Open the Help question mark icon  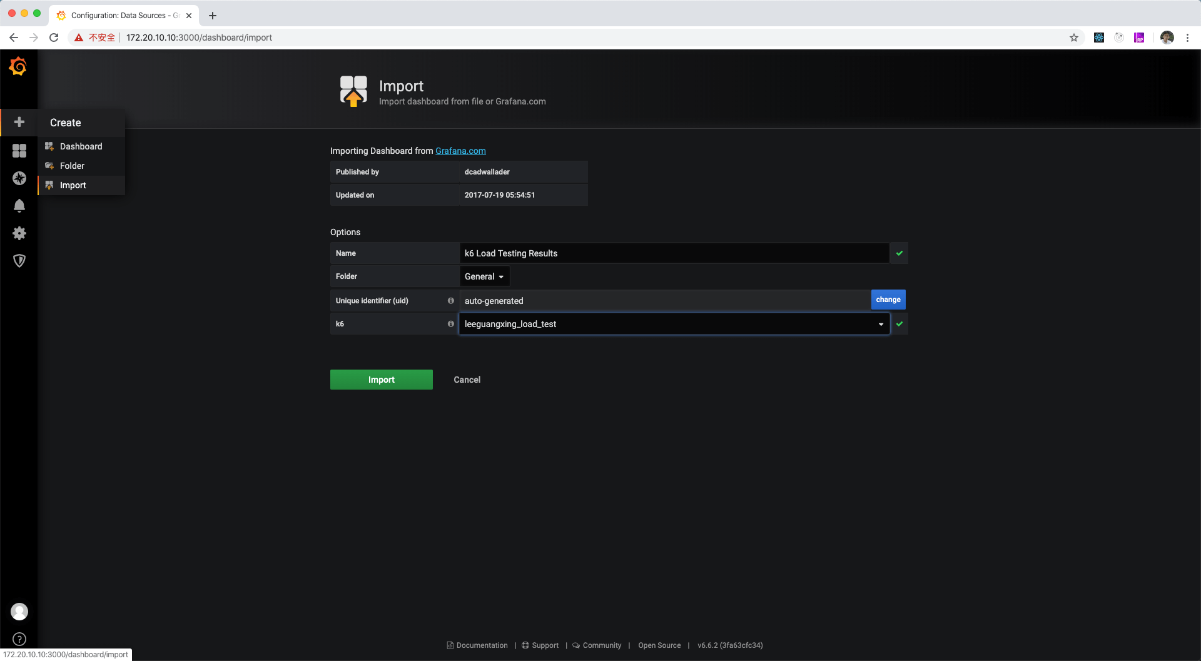pos(19,639)
